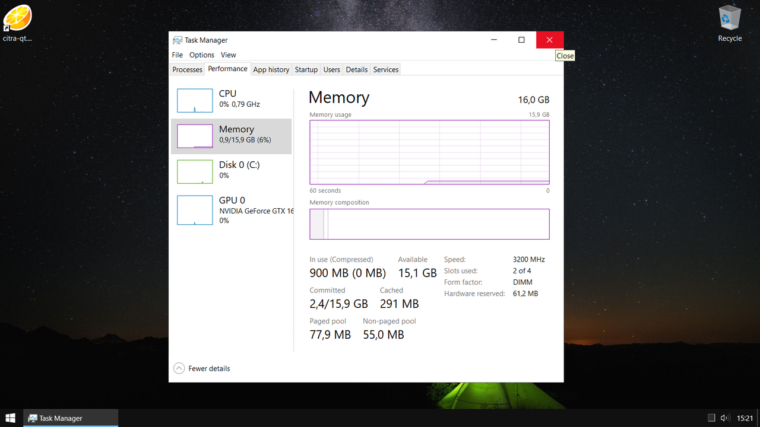Click the Cached value 291 MB
Screen dimensions: 760x427
[x=399, y=304]
